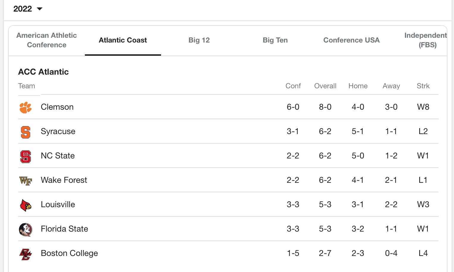Open the Big Ten tab
Viewport: 454px width, 272px height.
point(275,40)
